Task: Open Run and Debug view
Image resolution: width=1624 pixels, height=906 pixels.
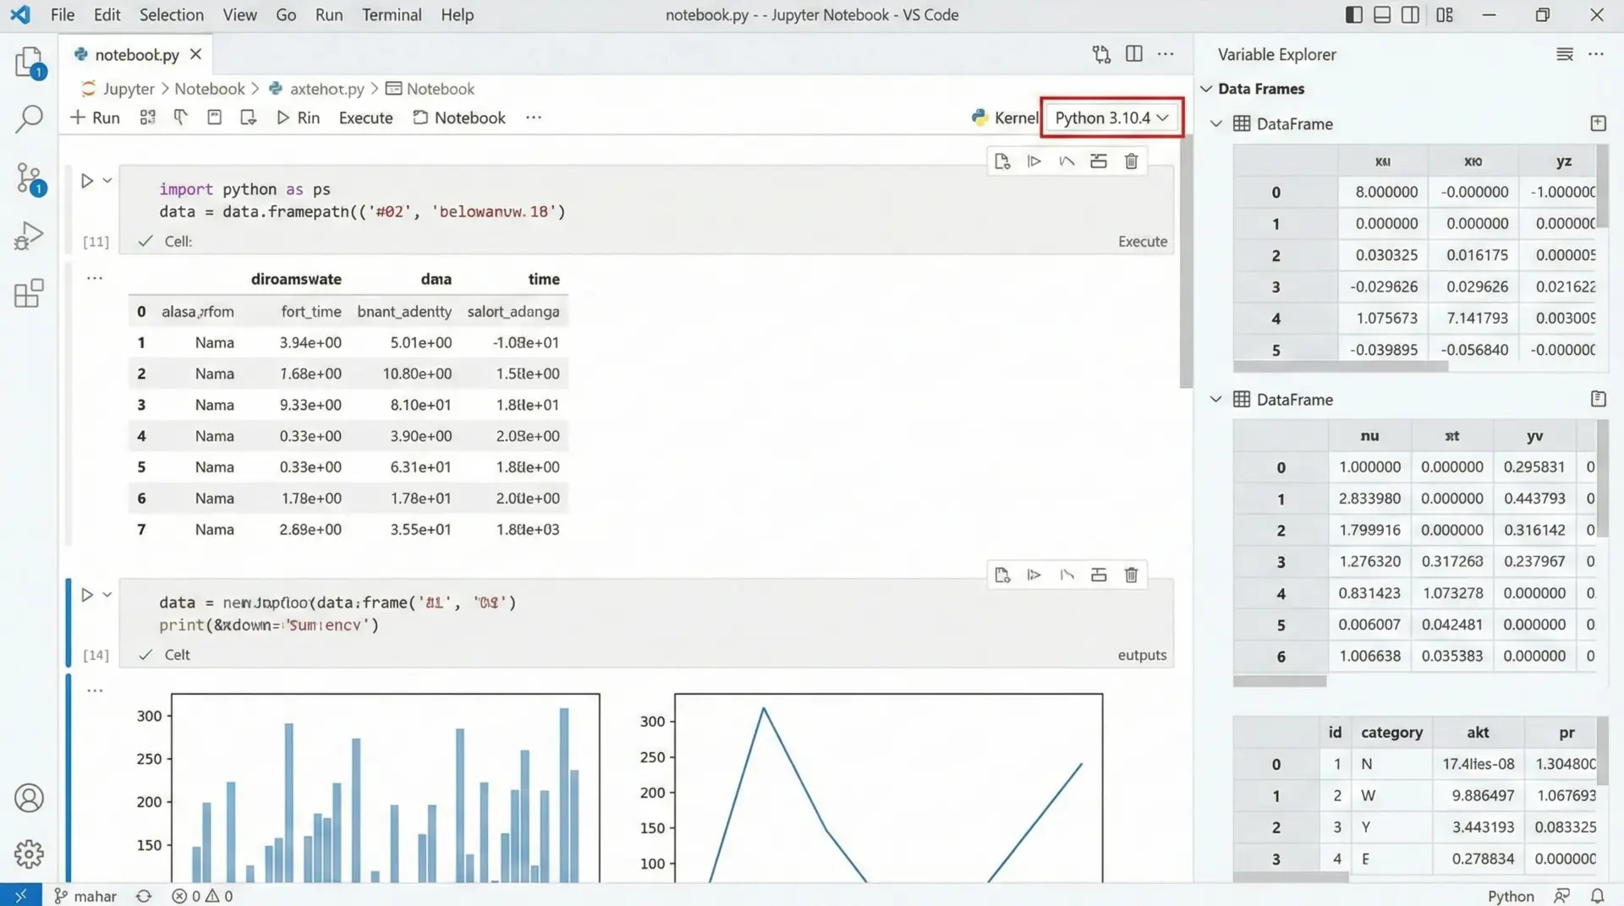Action: click(x=29, y=236)
